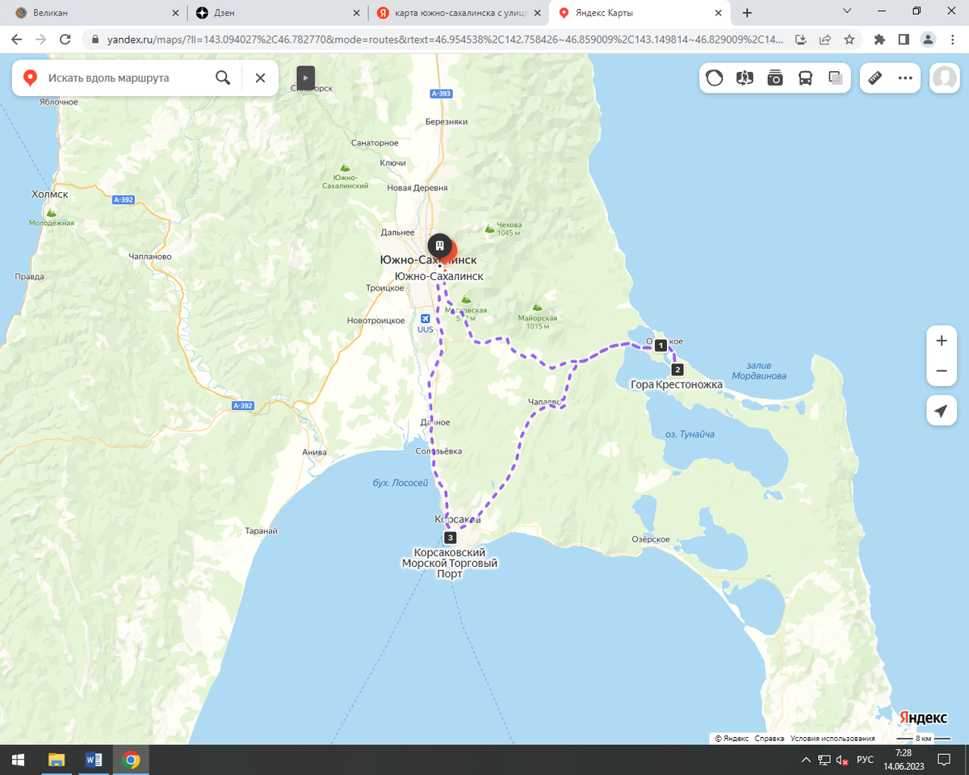Image resolution: width=969 pixels, height=775 pixels.
Task: Click route waypoint marker 2 at Гора Крестоножка
Action: (x=677, y=370)
